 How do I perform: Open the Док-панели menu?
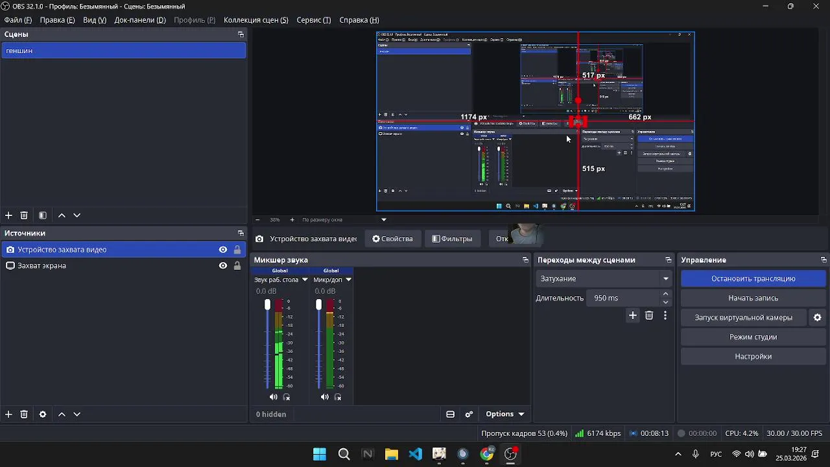pos(140,20)
